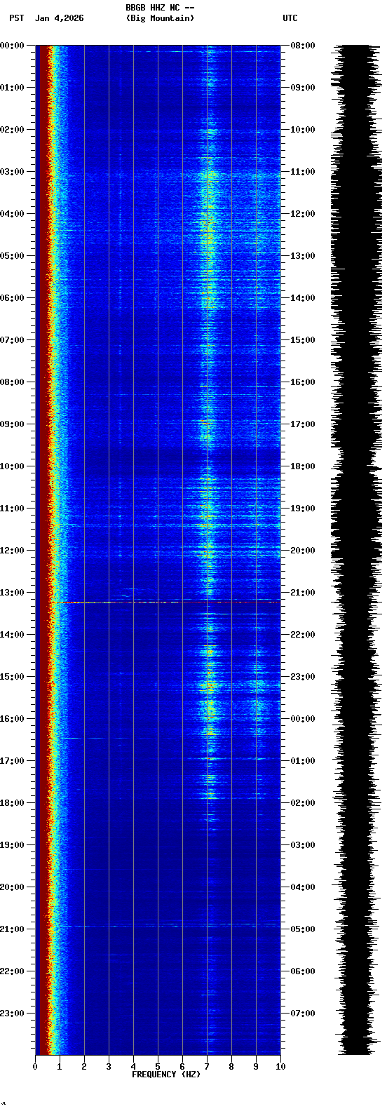Click the PST 18:00 time label
387x1111 pixels.
click(13, 803)
